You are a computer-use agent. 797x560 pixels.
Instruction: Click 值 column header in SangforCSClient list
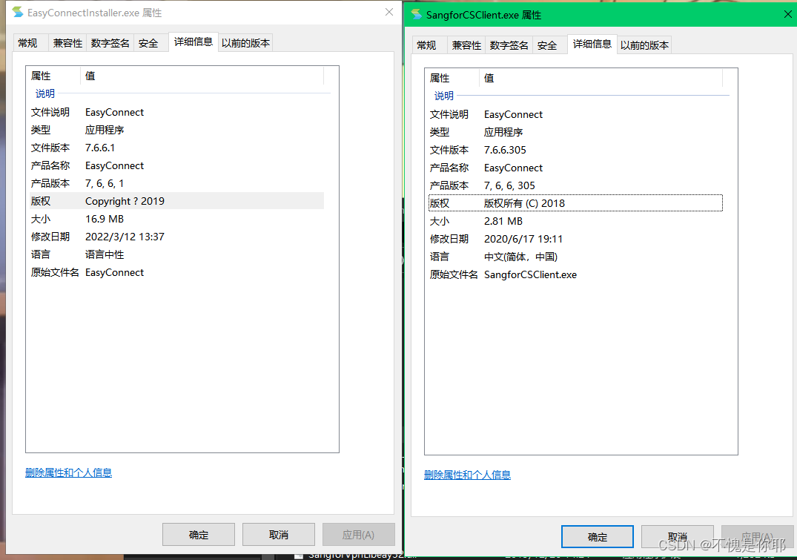click(x=601, y=78)
